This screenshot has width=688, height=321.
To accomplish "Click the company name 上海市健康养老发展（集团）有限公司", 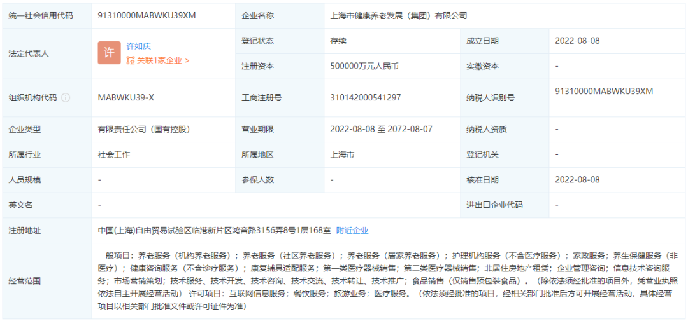I will [398, 15].
